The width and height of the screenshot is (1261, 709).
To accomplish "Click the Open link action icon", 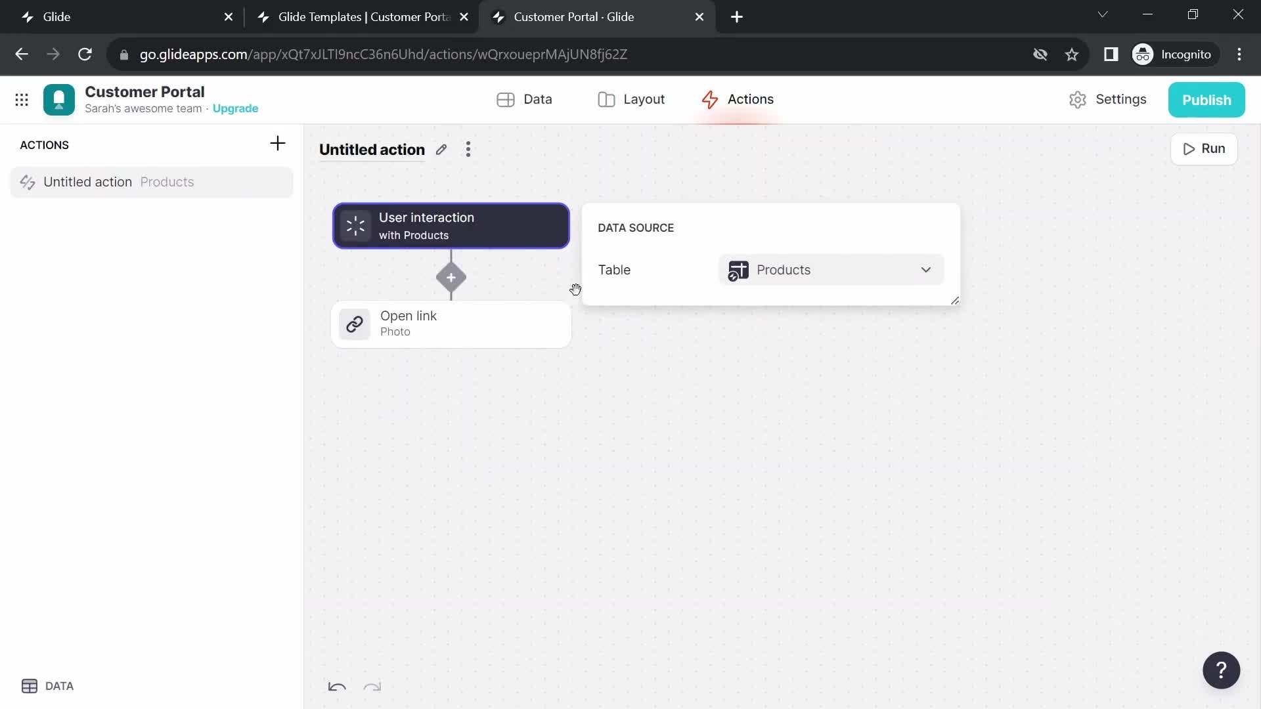I will [x=355, y=324].
